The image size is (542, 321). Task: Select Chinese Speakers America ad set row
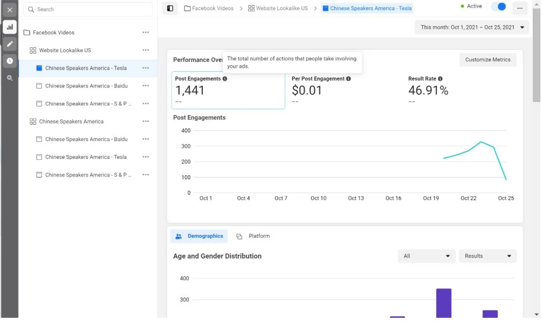tap(88, 121)
